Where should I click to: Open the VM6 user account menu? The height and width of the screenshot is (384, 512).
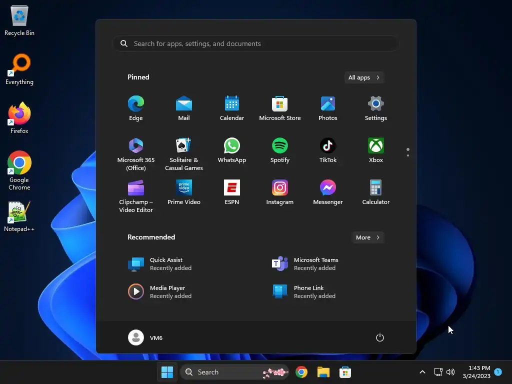click(145, 337)
